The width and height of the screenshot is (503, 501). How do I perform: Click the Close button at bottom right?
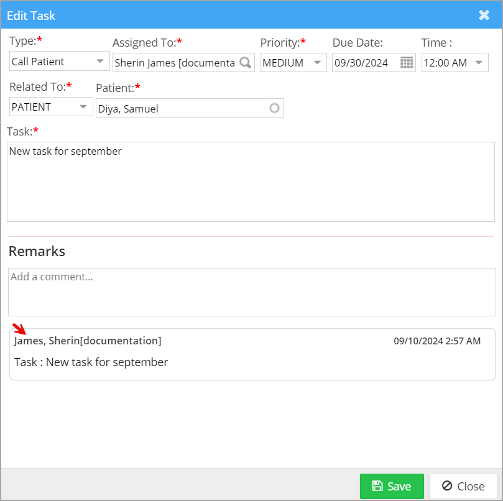click(463, 486)
